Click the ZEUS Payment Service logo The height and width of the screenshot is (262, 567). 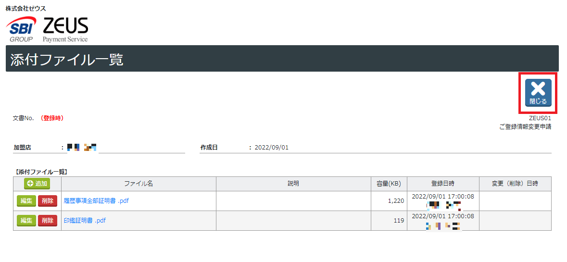pos(65,30)
